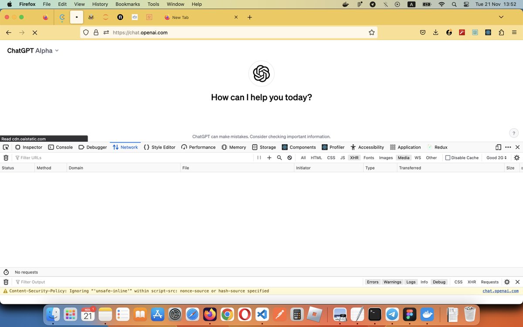Sort by the Transferred column header
Screen dimensions: 523x327
[x=451, y=168]
